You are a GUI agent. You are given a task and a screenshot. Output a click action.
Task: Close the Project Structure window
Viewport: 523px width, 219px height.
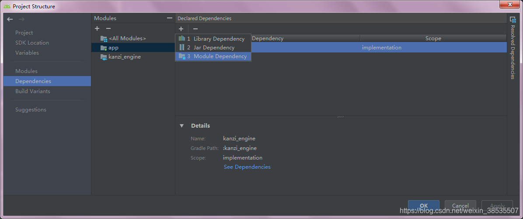click(x=510, y=4)
